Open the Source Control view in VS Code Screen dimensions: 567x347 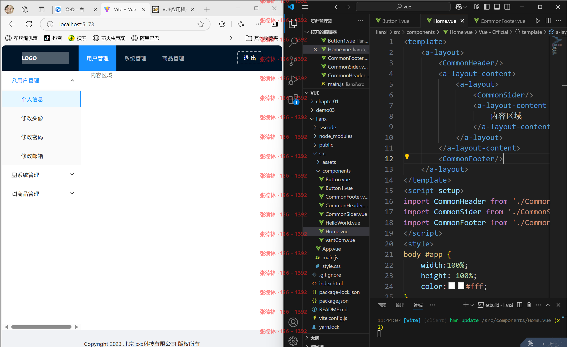[293, 61]
